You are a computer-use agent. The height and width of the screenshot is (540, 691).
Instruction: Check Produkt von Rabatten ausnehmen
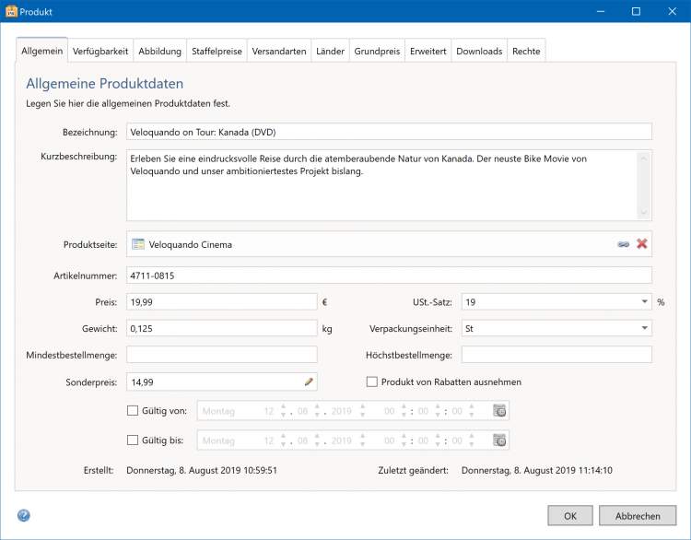[372, 382]
